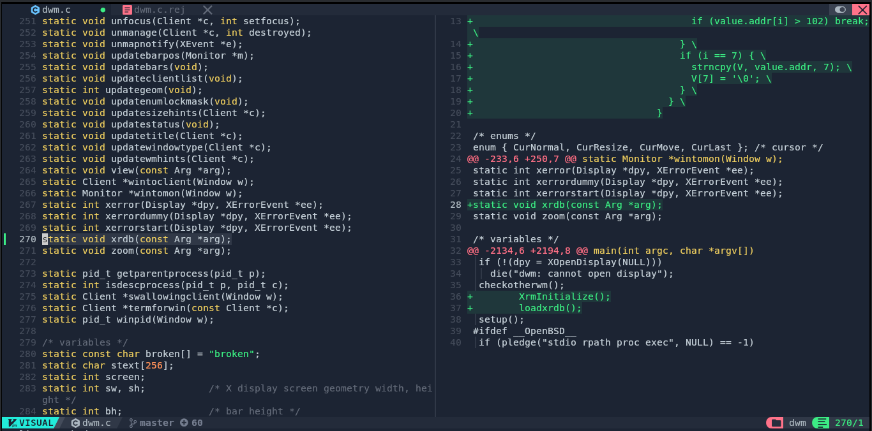This screenshot has width=872, height=431.
Task: Switch to the dwm.c buffer tab
Action: 57,10
